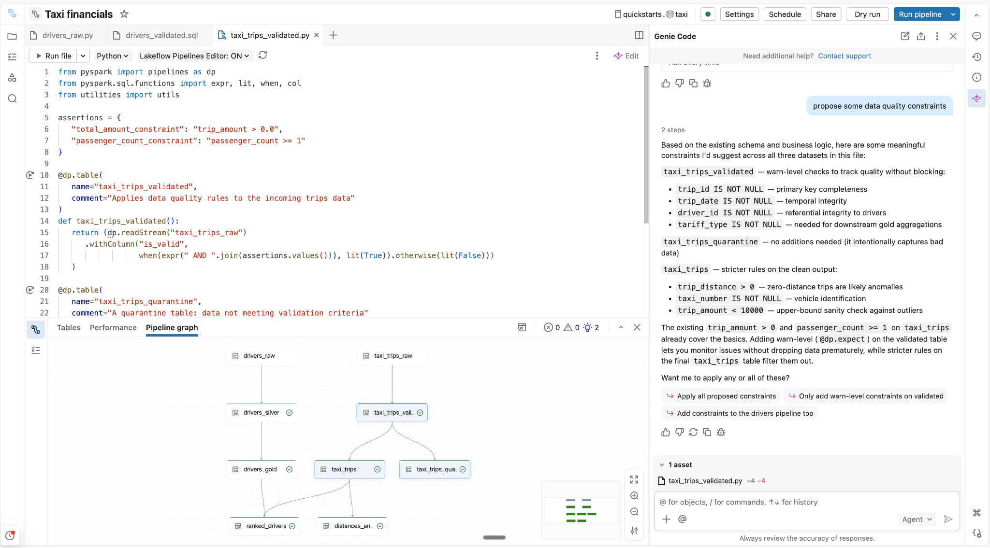
Task: Collapse the 1 asset section
Action: [x=662, y=465]
